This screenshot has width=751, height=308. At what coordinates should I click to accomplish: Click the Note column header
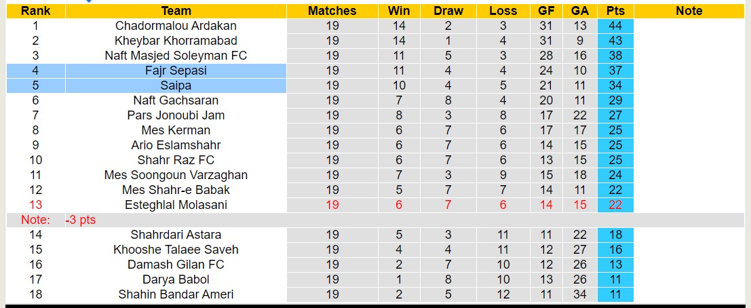tap(689, 11)
